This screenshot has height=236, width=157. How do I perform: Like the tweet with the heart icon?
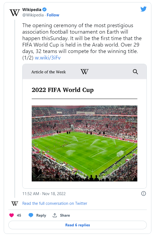(12, 215)
